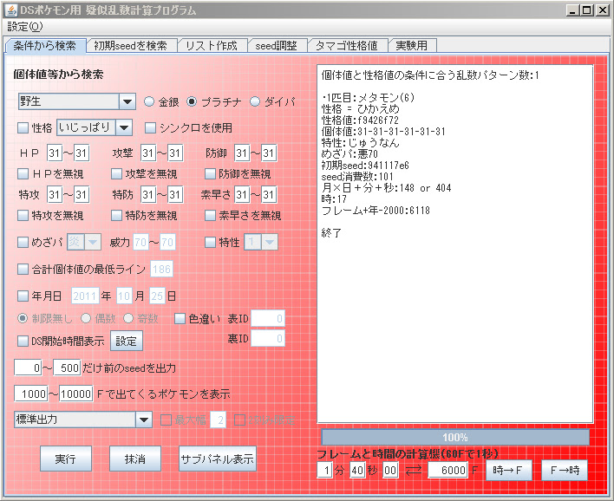Viewport: 614px width, 501px height.
Task: Click the seed range field showing 500
Action: coord(68,368)
